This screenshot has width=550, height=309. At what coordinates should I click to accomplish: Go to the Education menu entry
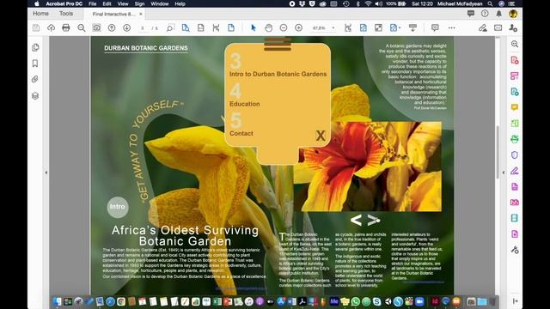(244, 104)
